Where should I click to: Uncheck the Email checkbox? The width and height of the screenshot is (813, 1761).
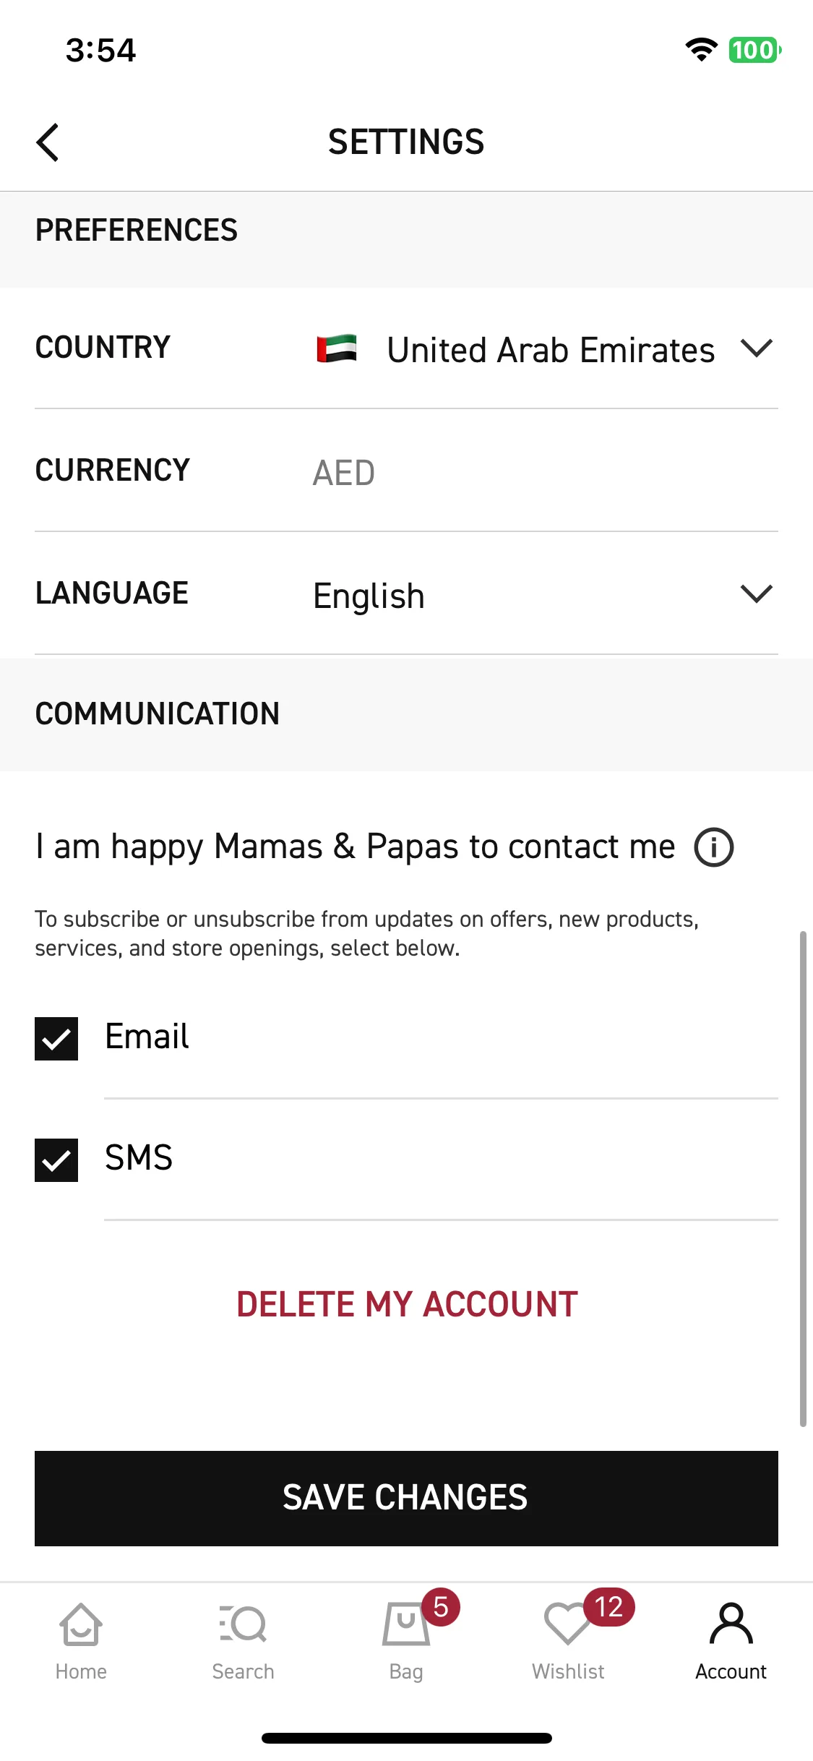[x=56, y=1039]
